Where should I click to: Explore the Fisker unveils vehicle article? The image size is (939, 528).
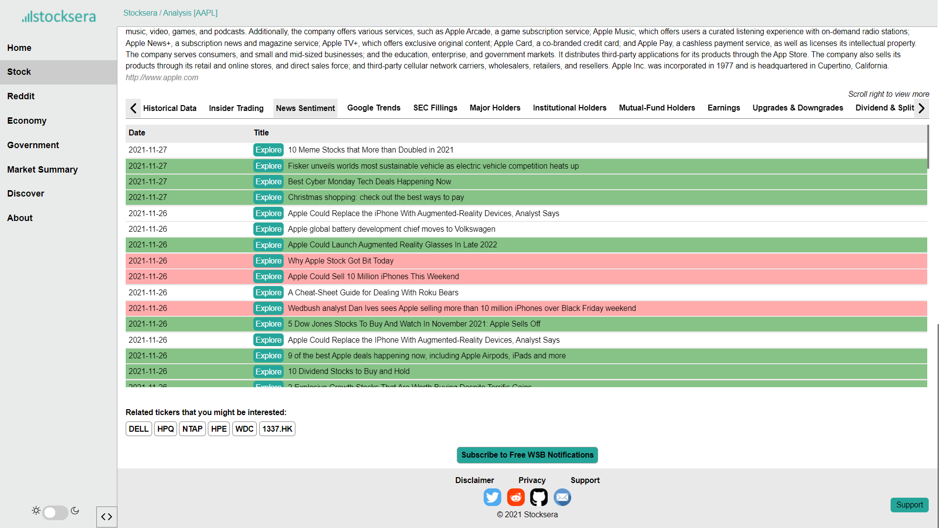[268, 166]
